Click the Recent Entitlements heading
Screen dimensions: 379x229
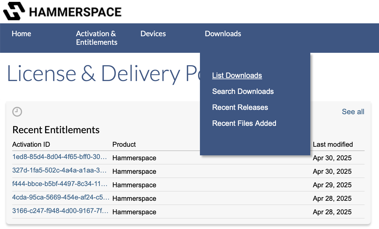tap(56, 130)
